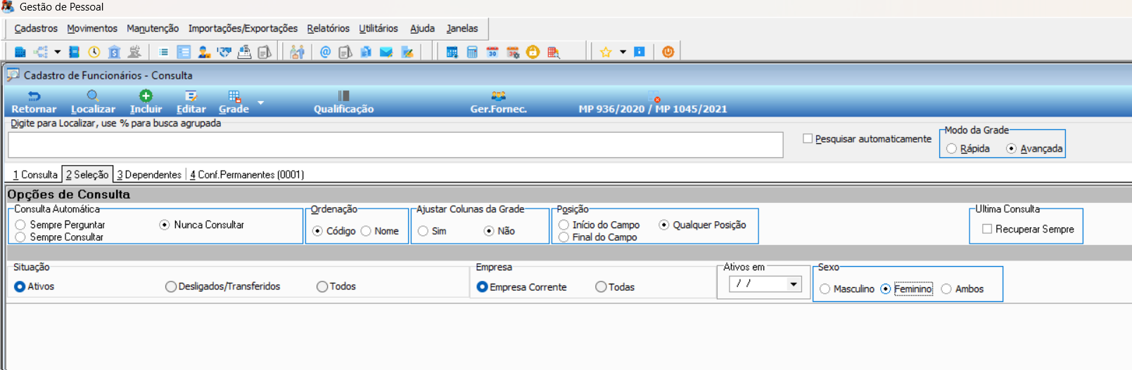
Task: Switch to the 1 Consulta tab
Action: tap(35, 175)
